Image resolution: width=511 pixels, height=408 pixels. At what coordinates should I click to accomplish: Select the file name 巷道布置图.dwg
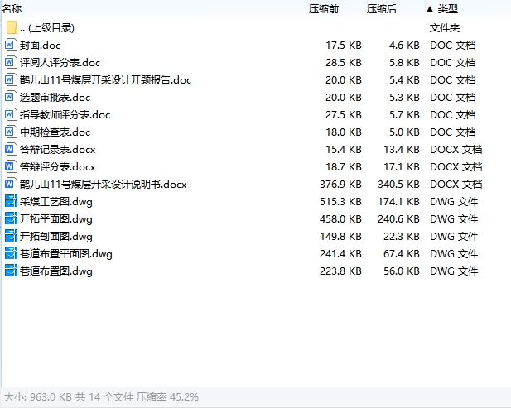pyautogui.click(x=56, y=271)
